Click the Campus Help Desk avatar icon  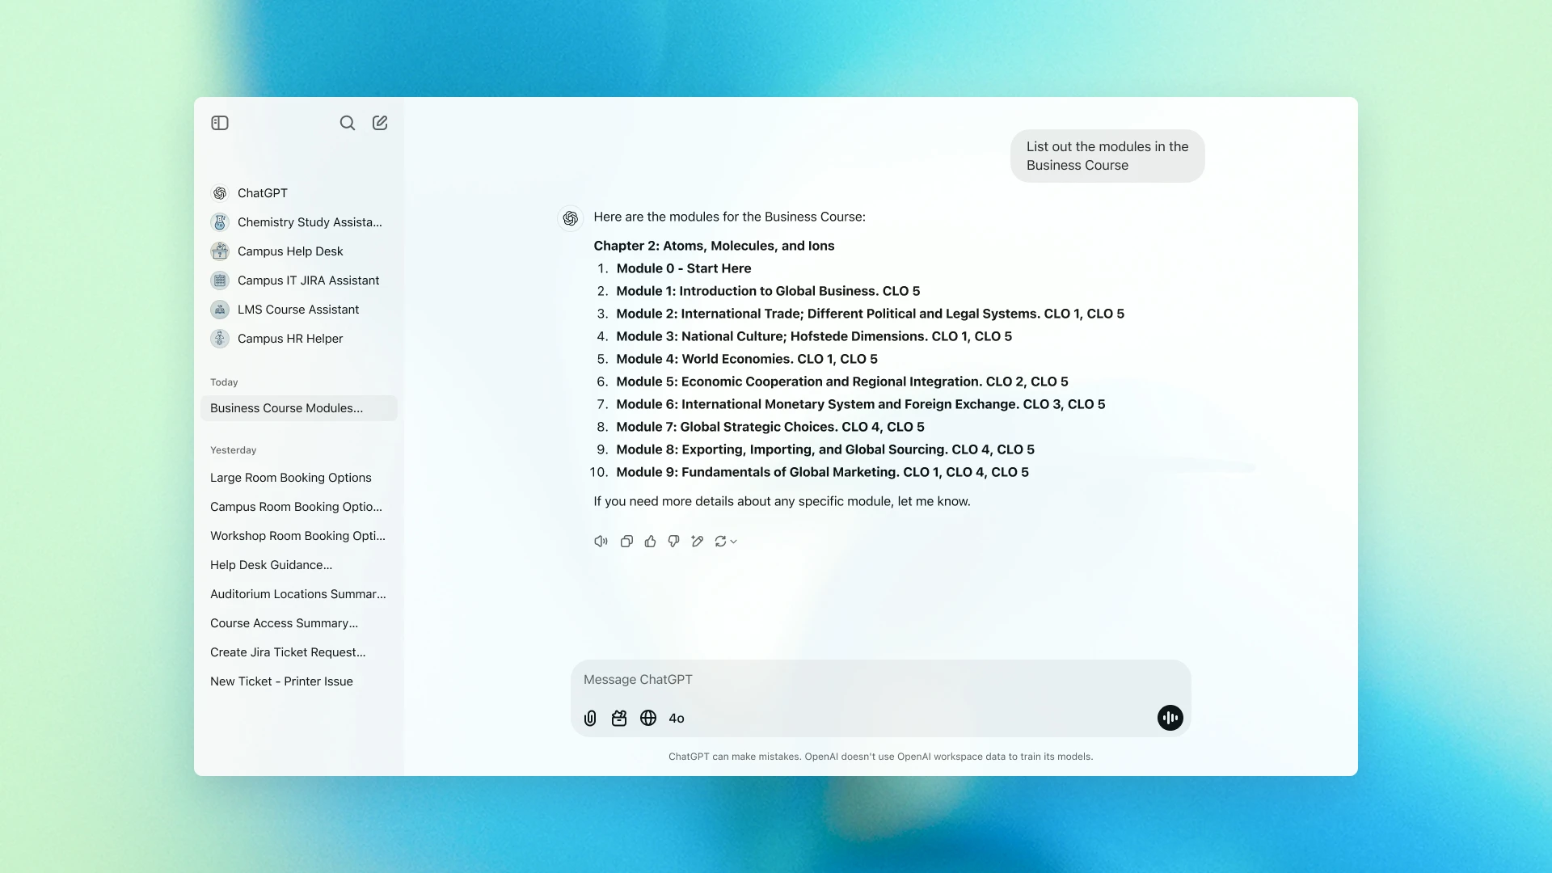point(220,251)
